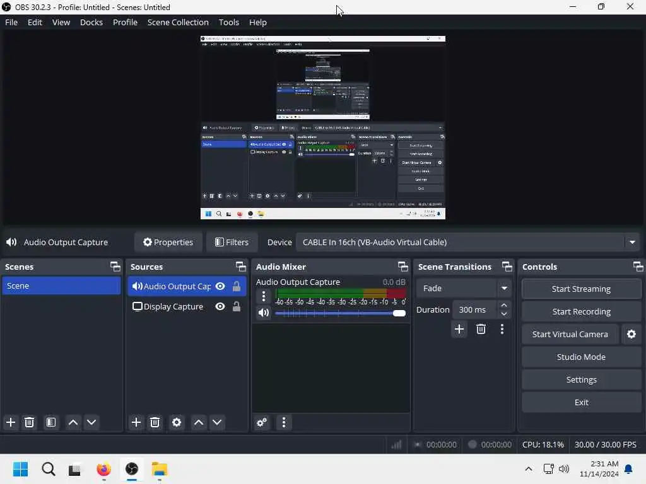Remove selected scene with trash icon

pos(29,422)
